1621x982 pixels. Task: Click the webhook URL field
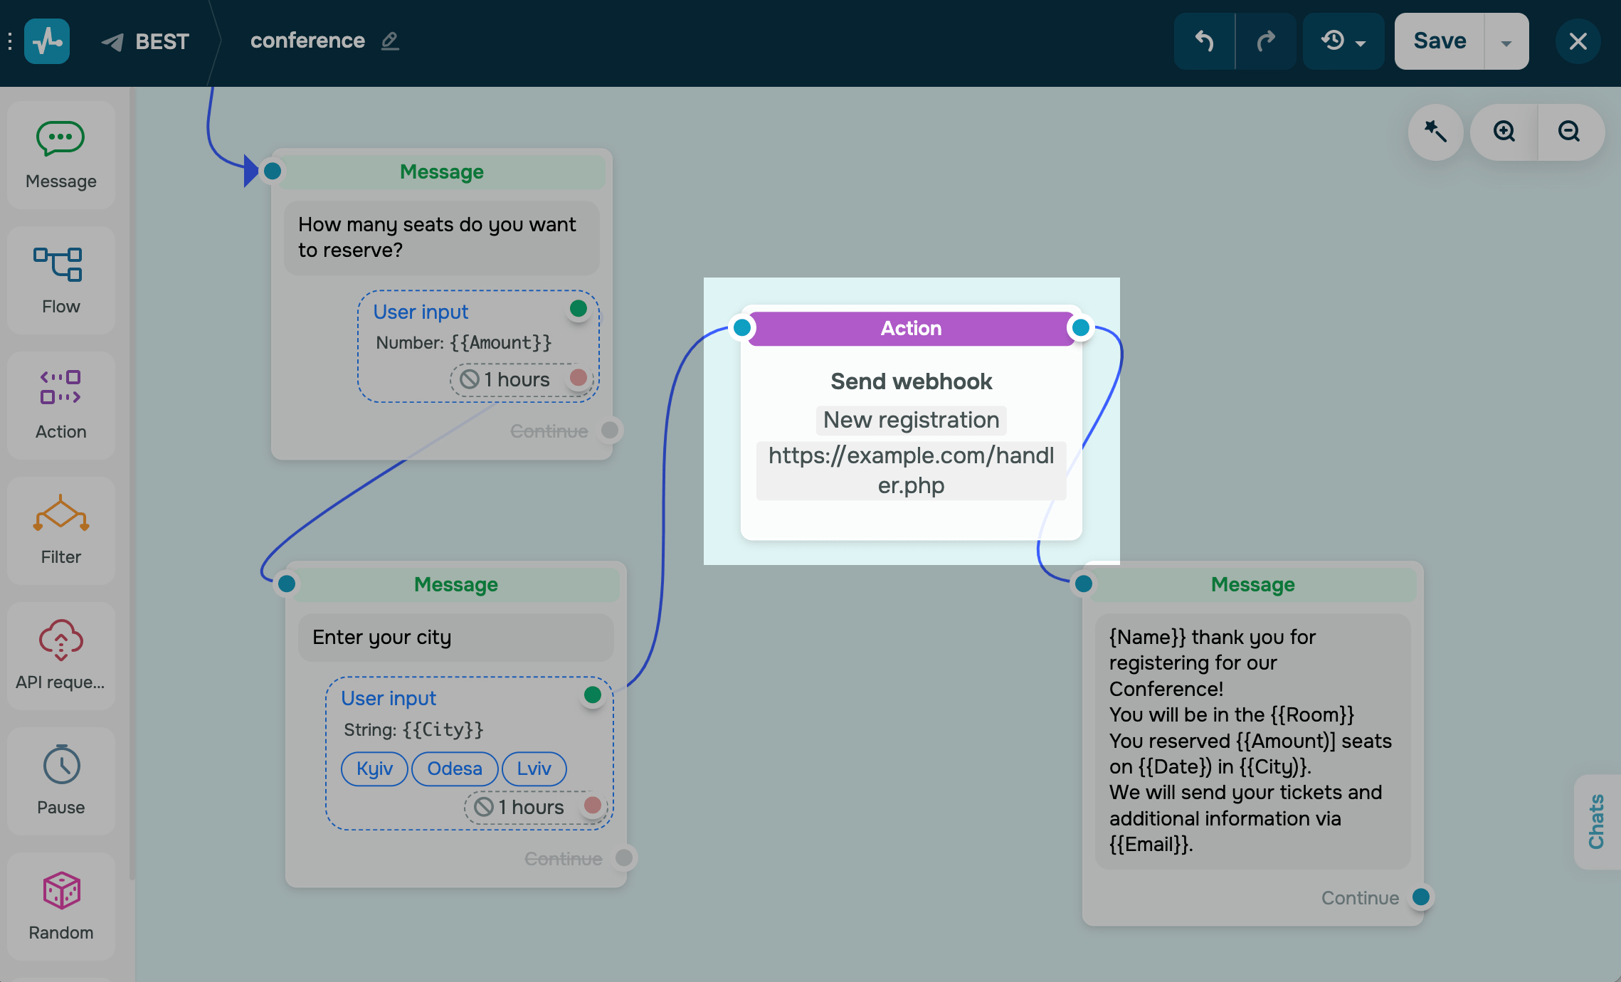911,470
